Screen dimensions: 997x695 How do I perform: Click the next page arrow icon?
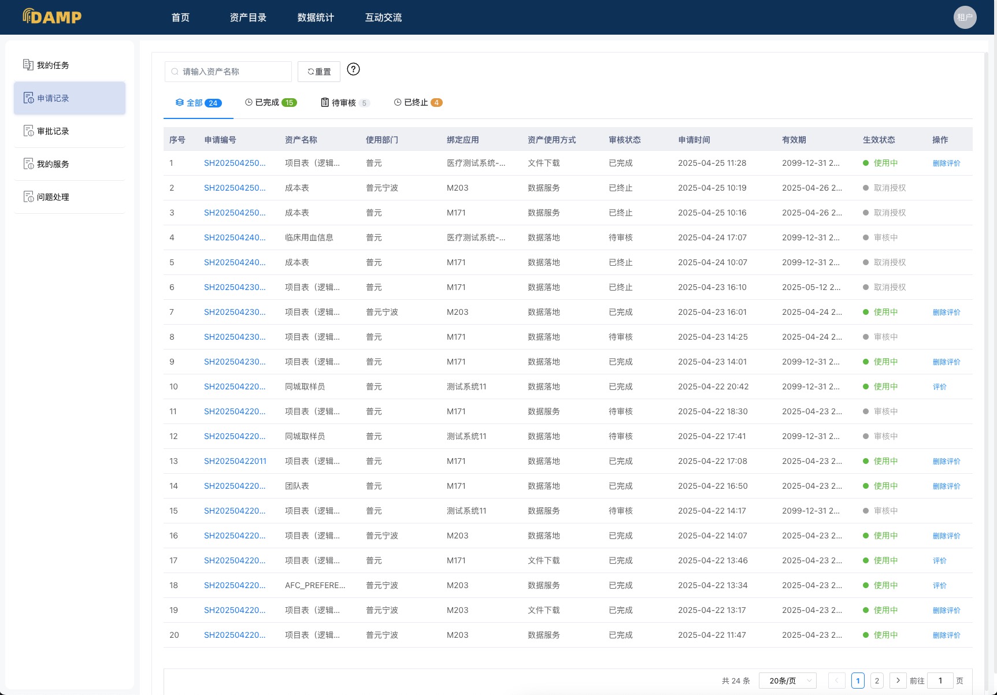click(898, 681)
